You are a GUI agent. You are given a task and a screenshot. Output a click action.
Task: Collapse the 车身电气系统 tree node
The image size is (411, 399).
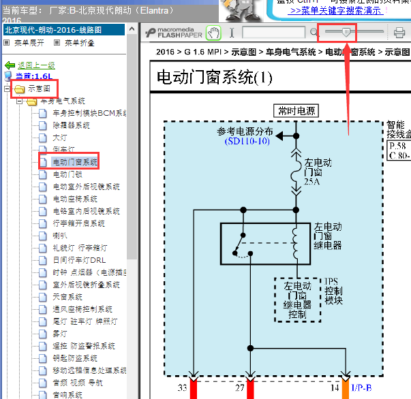point(19,101)
